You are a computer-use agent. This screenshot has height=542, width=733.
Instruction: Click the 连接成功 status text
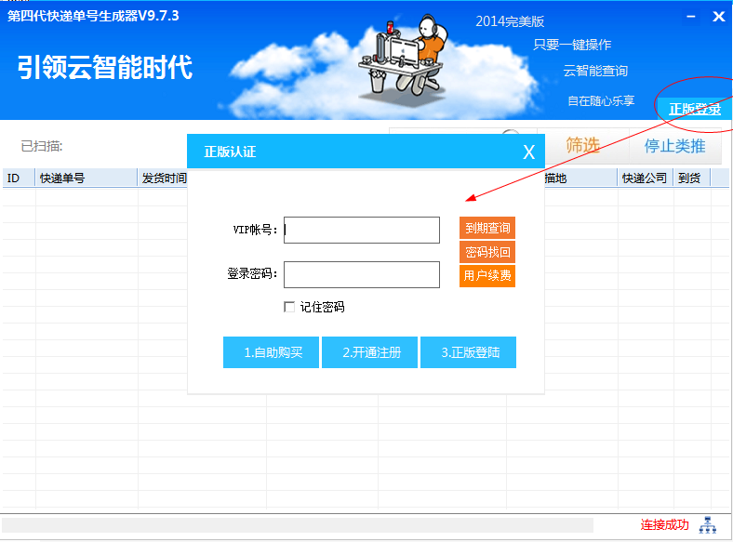(664, 524)
